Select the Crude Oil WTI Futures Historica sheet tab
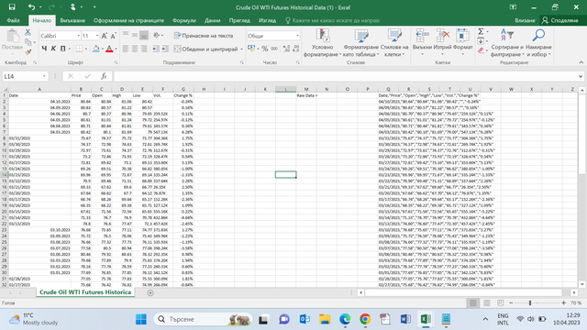This screenshot has width=587, height=330. 85,292
